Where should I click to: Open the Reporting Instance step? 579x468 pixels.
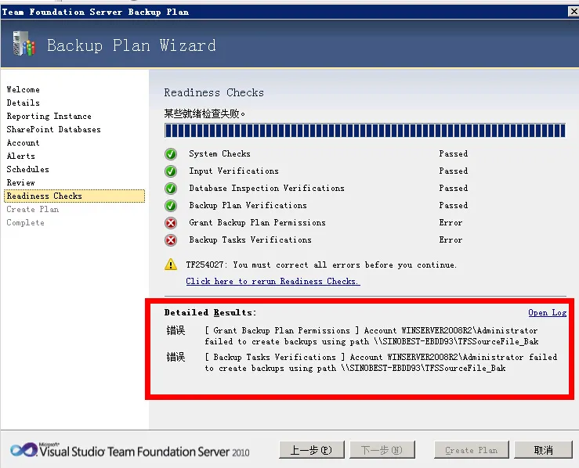(49, 116)
